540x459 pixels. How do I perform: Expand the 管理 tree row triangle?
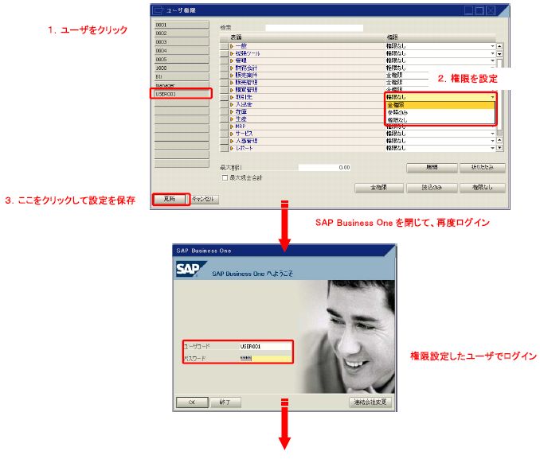[232, 60]
